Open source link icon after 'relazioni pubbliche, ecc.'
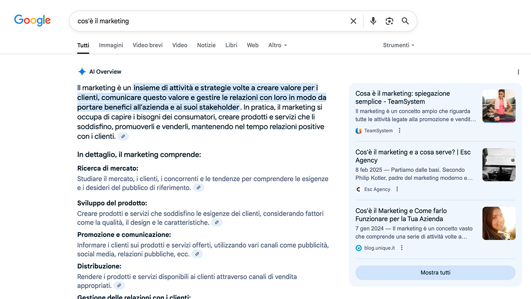 197,254
